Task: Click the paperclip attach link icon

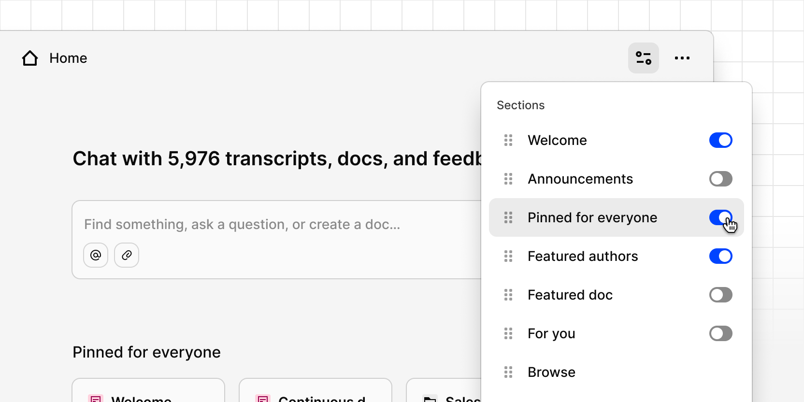Action: pyautogui.click(x=127, y=255)
